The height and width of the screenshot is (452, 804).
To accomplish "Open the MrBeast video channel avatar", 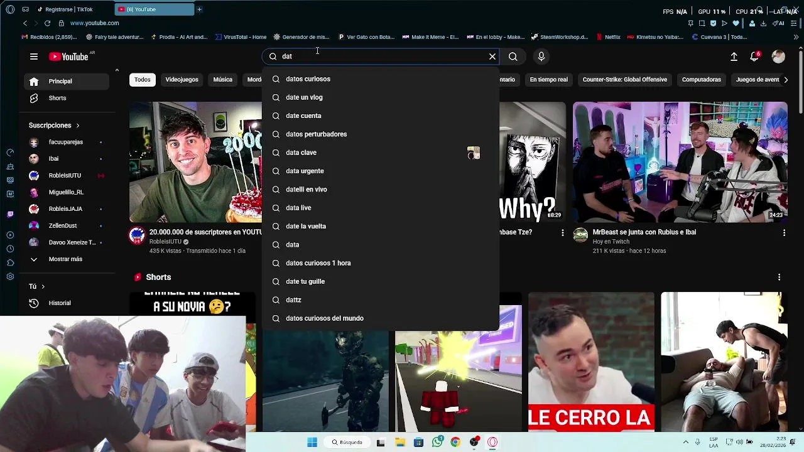I will [581, 235].
